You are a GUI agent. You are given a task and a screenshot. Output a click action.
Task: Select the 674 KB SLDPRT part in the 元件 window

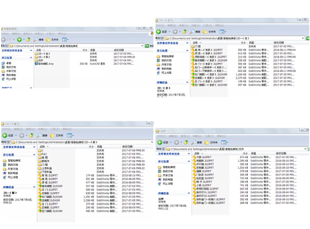(x=202, y=157)
